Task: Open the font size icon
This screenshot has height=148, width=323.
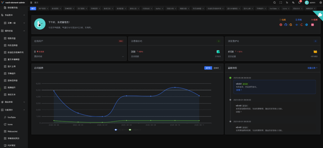Action: [287, 3]
